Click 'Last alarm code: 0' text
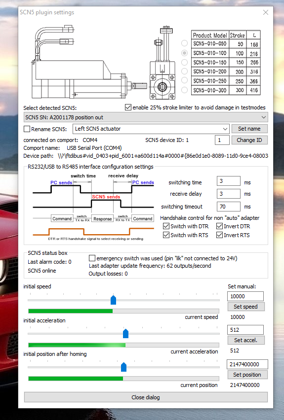Image resolution: width=284 pixels, height=420 pixels. pyautogui.click(x=50, y=262)
